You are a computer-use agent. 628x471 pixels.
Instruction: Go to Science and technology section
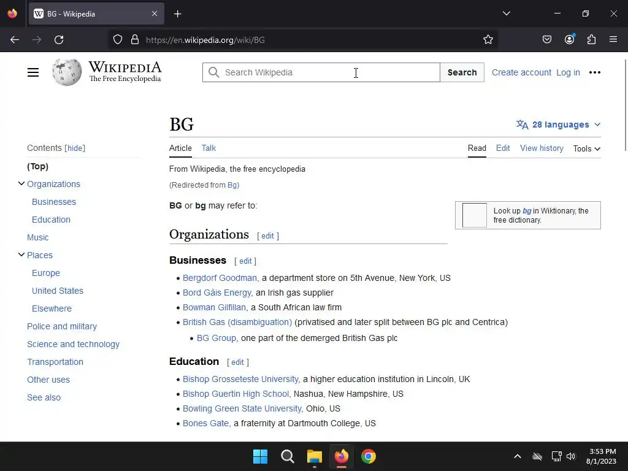(74, 344)
